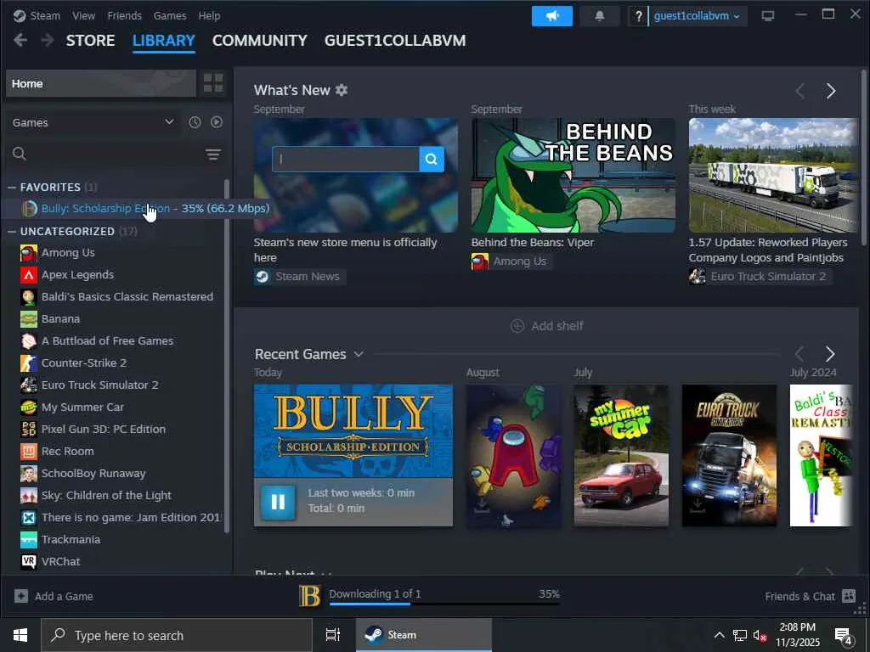870x652 pixels.
Task: Click the library search magnifier icon
Action: (20, 154)
